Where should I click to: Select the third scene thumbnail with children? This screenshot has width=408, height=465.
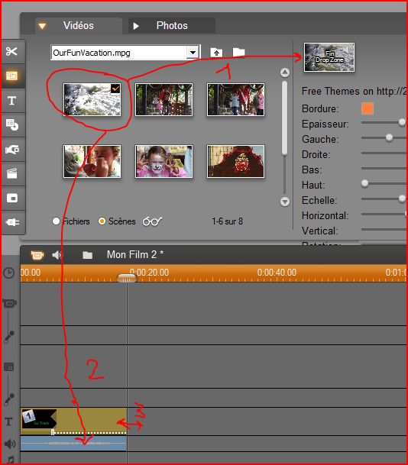pyautogui.click(x=235, y=99)
